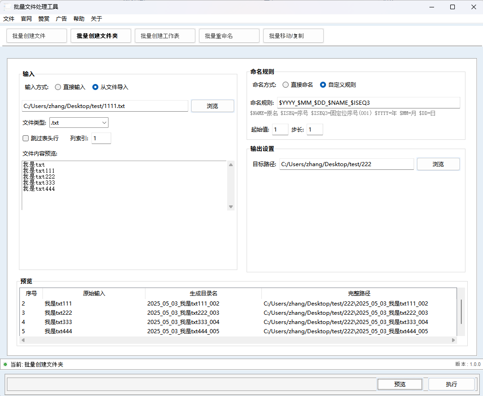Screen dimensions: 483x396
Task: Open the 文件类型 .txt dropdown
Action: (x=79, y=122)
